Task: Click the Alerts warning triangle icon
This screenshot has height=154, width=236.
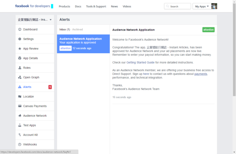Action: 20,87
